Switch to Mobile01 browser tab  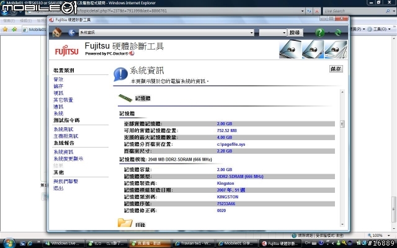click(35, 29)
